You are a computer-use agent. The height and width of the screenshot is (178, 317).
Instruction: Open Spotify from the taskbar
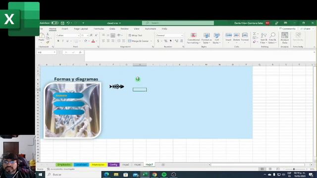point(164,175)
